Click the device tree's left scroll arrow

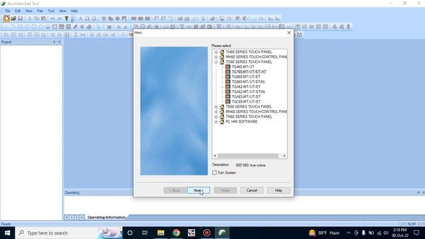point(215,156)
